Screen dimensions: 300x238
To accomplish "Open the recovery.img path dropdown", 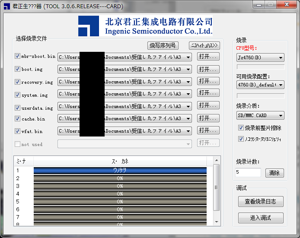I will coord(188,82).
